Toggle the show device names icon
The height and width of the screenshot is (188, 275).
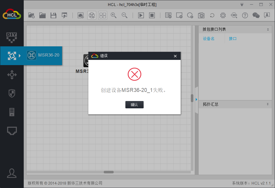click(x=92, y=15)
